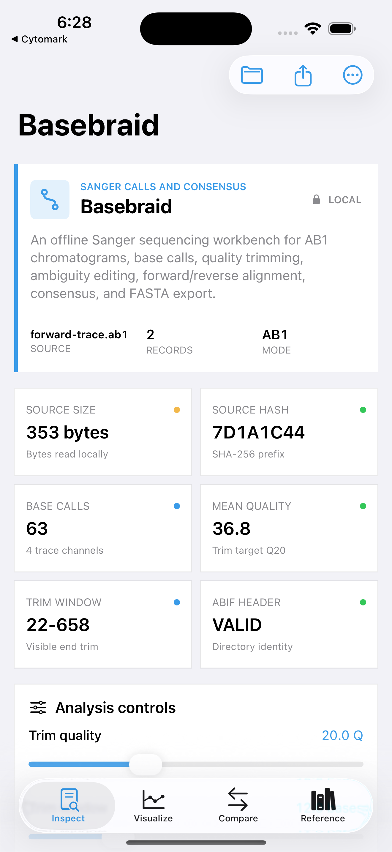
Task: Tap the forward-trace.ab1 source name
Action: [79, 335]
